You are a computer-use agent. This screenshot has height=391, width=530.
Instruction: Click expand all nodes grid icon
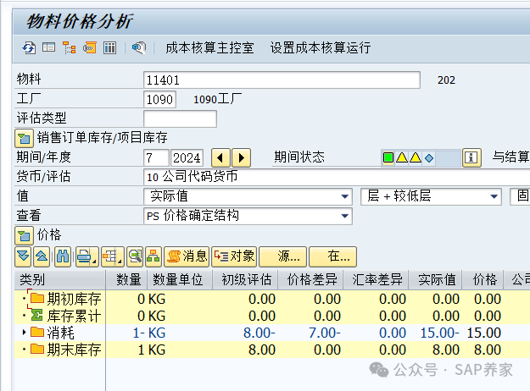[23, 256]
